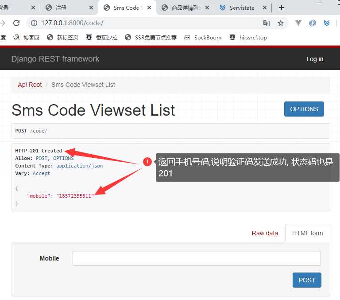Open the Servistate extension icon in the toolbar
Image resolution: width=340 pixels, height=300 pixels.
[327, 23]
